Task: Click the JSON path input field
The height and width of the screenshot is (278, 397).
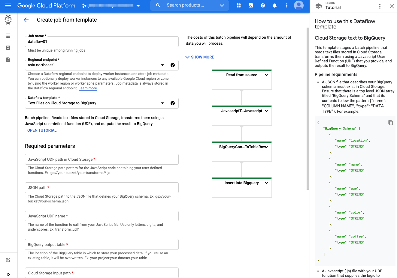Action: coord(102,188)
